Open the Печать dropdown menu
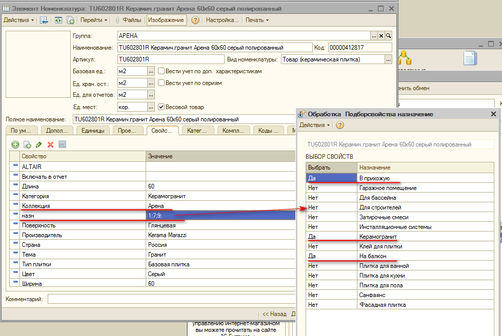This screenshot has height=336, width=502. tap(257, 20)
